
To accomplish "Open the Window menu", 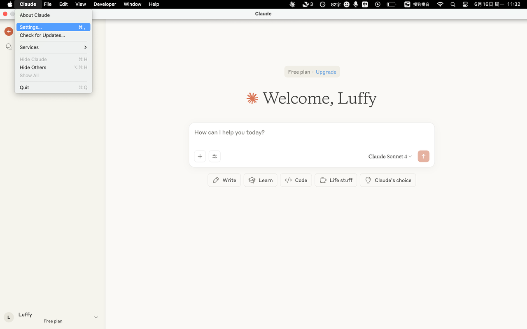I will [x=133, y=4].
